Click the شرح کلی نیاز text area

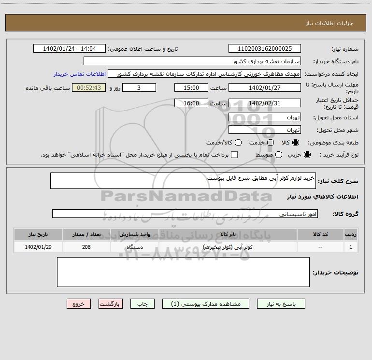(x=183, y=181)
